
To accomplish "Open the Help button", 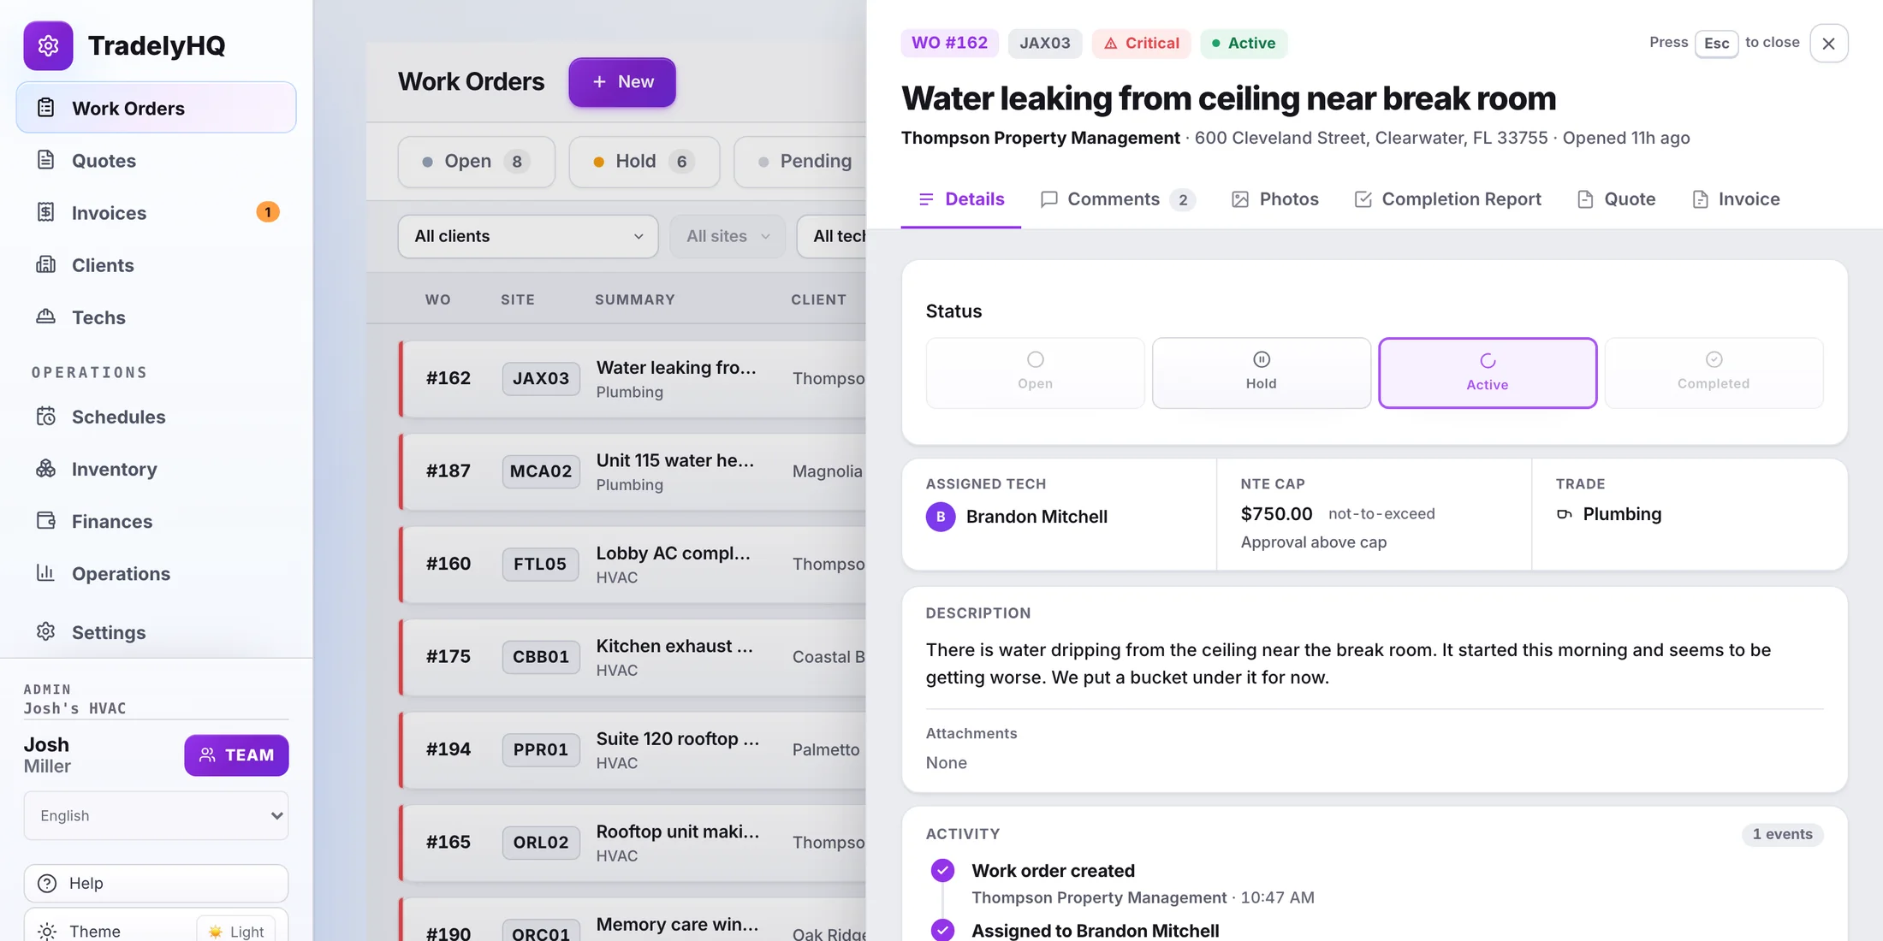I will (x=156, y=883).
